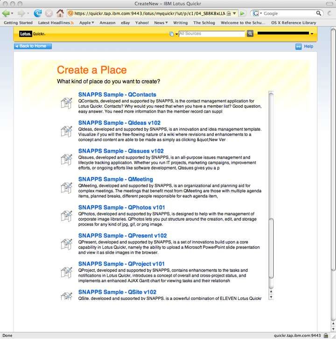Click the Google search field
The height and width of the screenshot is (339, 336).
(289, 14)
